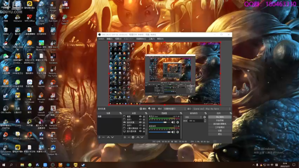Pop out the 来源 dock panel
Image resolution: width=299 pixels, height=168 pixels.
point(146,113)
